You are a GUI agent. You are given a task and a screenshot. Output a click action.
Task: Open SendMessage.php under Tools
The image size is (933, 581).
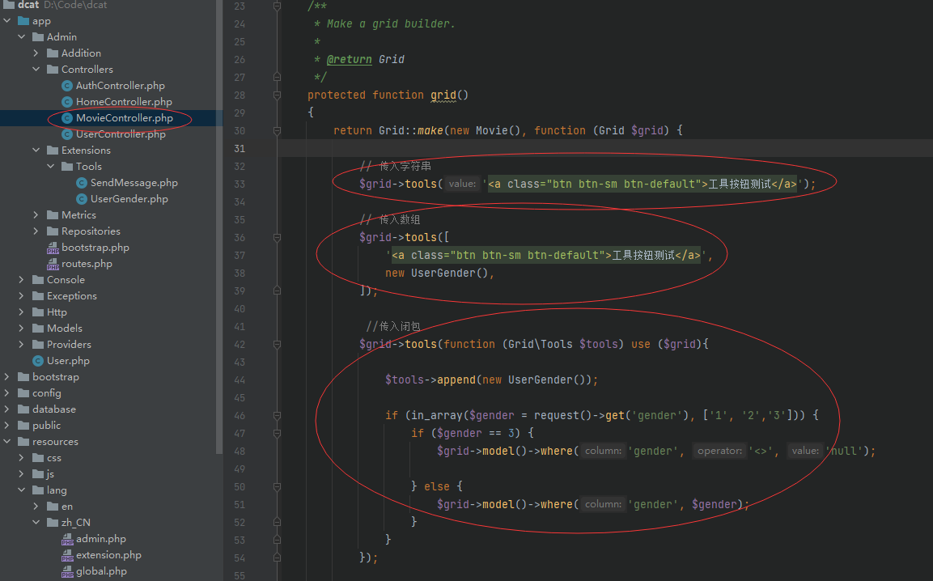(134, 183)
